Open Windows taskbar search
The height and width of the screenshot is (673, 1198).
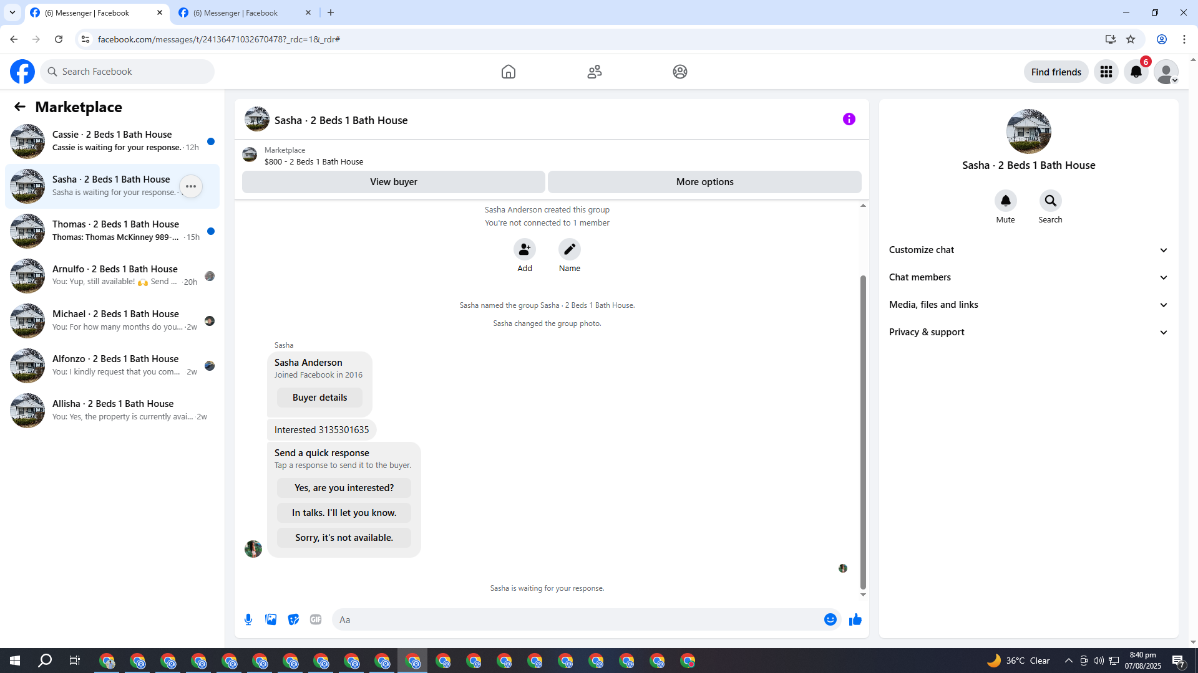click(x=45, y=661)
